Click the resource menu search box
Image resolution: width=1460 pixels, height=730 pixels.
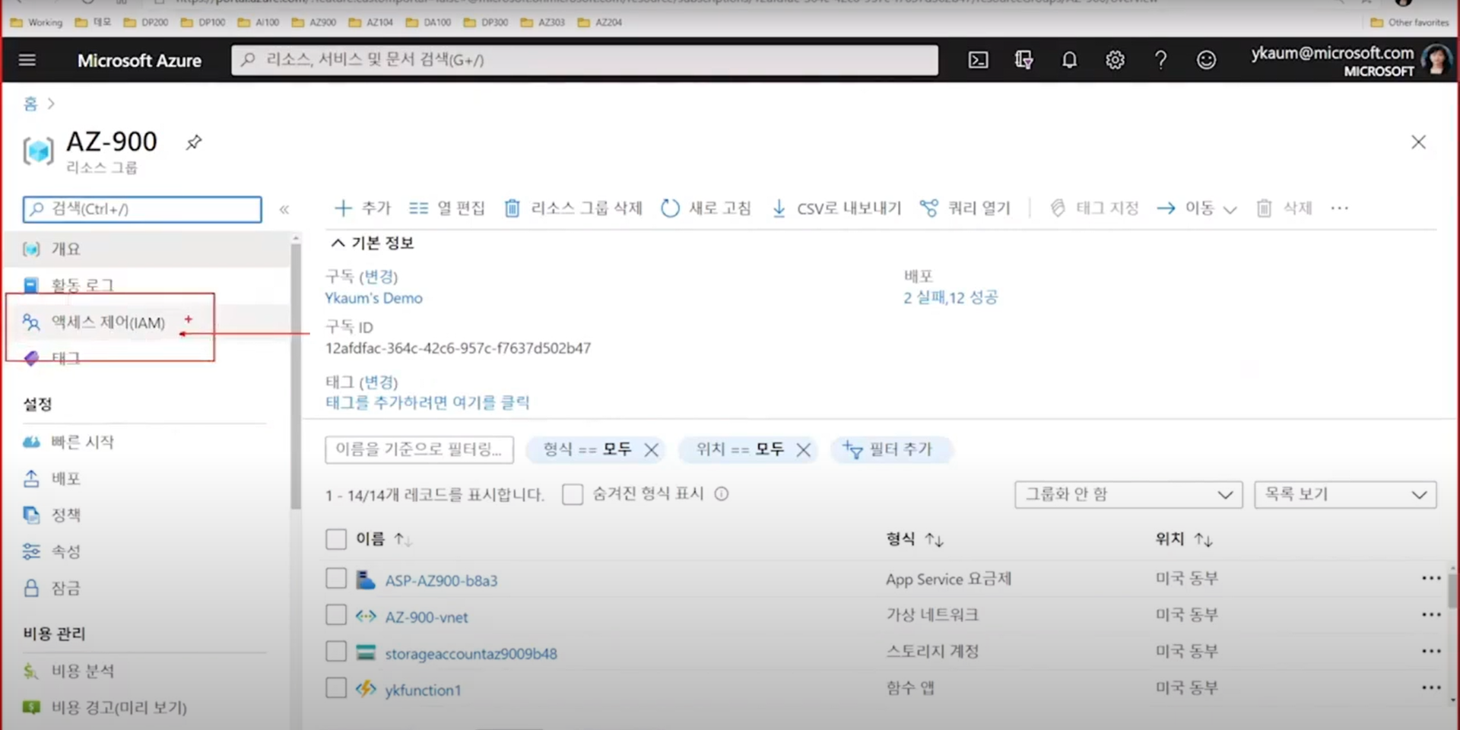coord(142,209)
